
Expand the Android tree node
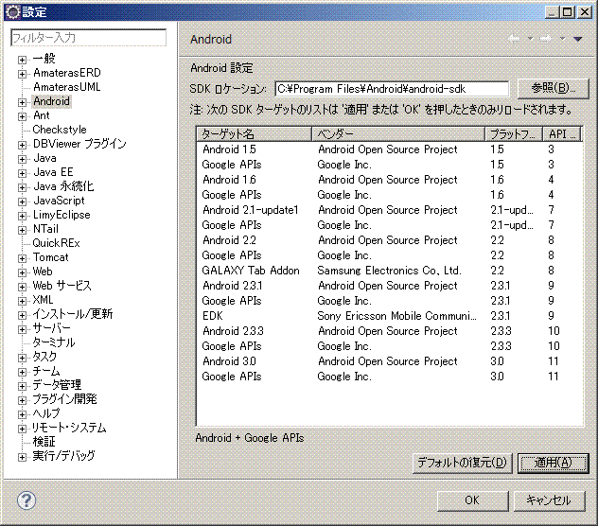22,102
